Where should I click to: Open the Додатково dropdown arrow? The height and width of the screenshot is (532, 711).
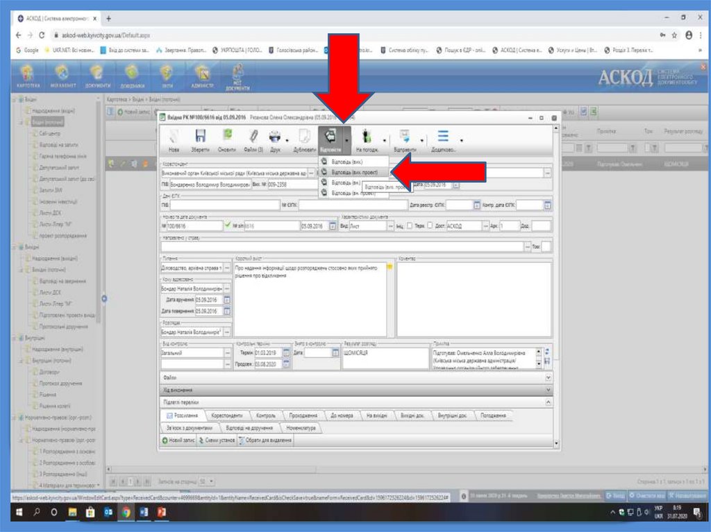[x=461, y=141]
